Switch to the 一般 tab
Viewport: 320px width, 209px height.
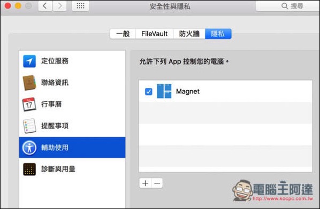pyautogui.click(x=123, y=34)
